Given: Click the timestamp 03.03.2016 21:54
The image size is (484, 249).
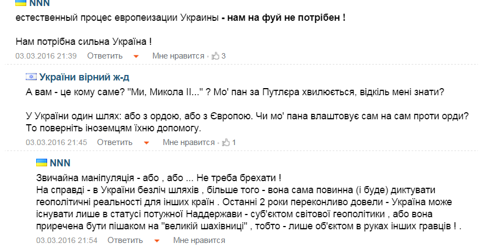Looking at the screenshot, I should point(67,240).
